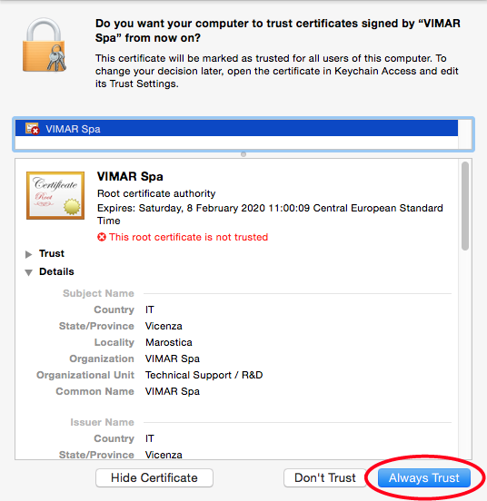Click the Root Certificate thumbnail image
The width and height of the screenshot is (487, 501).
point(55,195)
